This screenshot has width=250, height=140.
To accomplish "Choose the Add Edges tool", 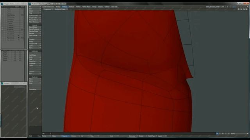I will 35,55.
